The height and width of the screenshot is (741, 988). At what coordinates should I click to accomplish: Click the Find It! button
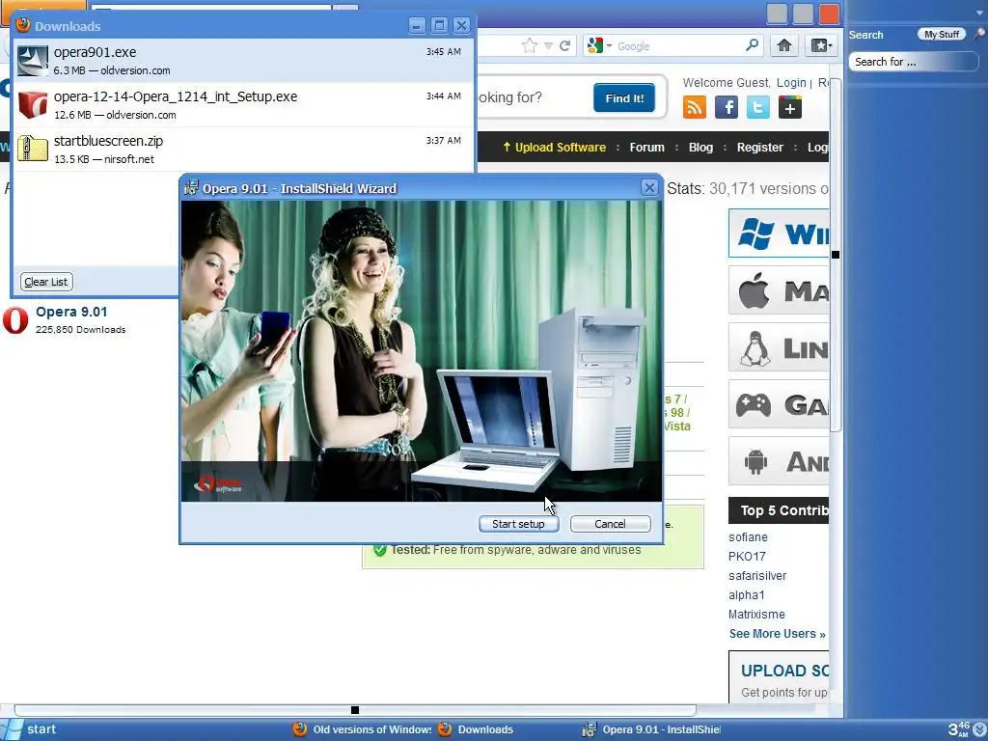tap(624, 97)
